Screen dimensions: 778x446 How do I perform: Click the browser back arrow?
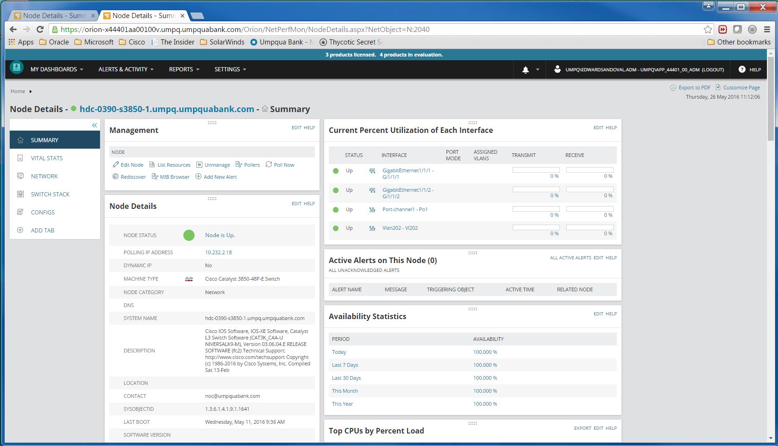[13, 29]
